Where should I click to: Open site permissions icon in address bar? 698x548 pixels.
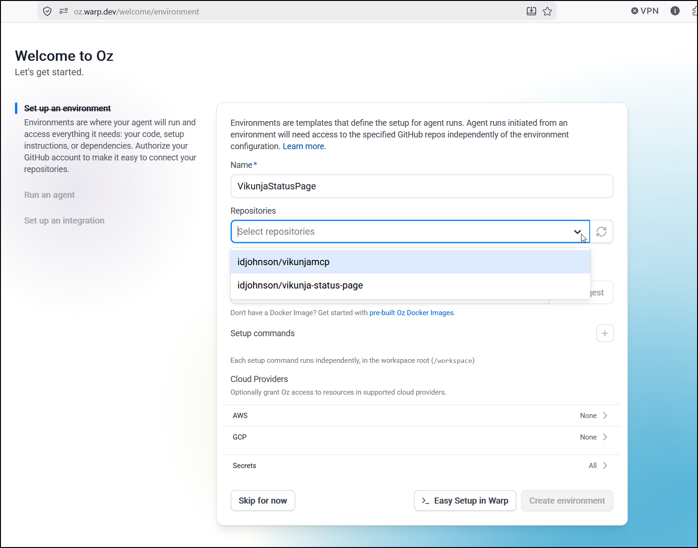point(64,11)
